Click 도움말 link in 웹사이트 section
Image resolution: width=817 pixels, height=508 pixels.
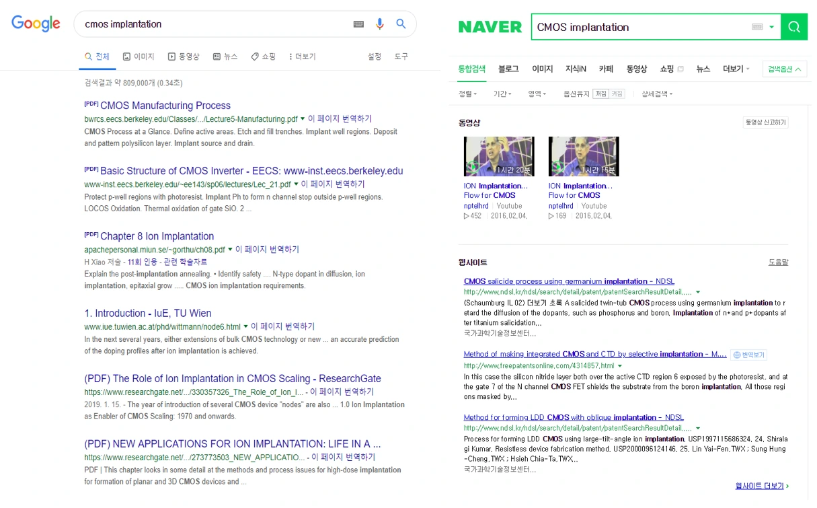coord(778,262)
